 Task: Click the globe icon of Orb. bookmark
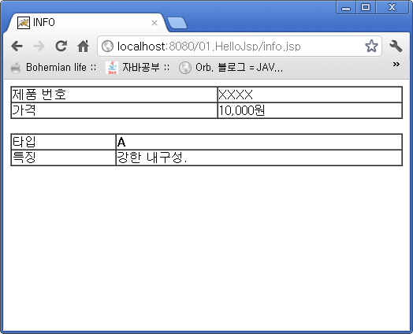coord(185,68)
